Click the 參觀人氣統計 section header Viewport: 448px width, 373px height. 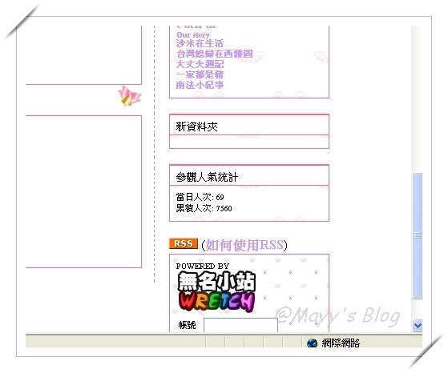(x=249, y=176)
